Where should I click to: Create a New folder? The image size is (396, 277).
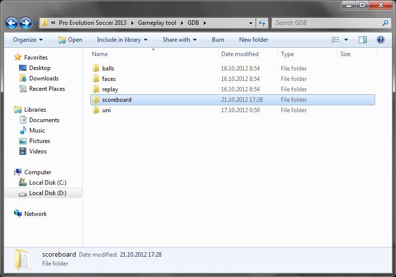[x=254, y=40]
